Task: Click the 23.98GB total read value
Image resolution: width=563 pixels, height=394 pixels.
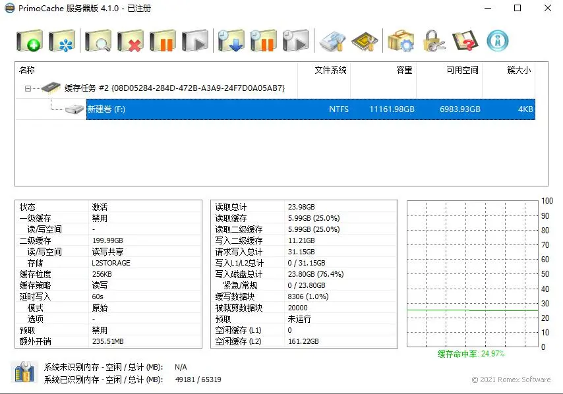Action: 301,207
